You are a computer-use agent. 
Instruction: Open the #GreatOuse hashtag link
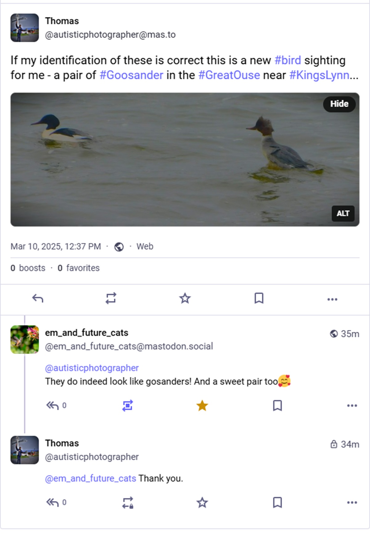tap(229, 75)
